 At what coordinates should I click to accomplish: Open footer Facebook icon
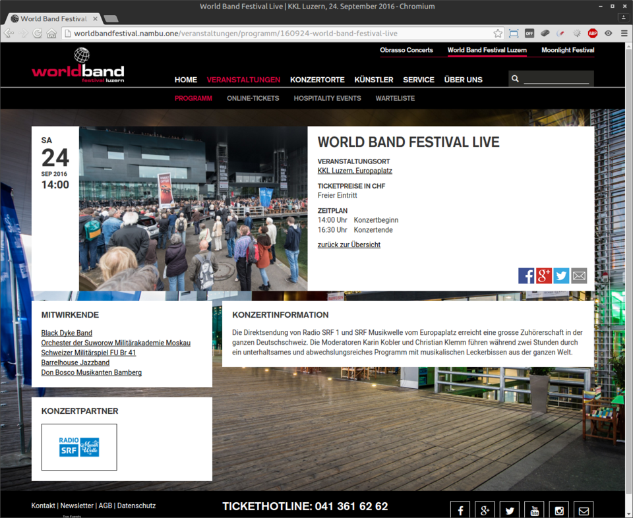(x=460, y=510)
